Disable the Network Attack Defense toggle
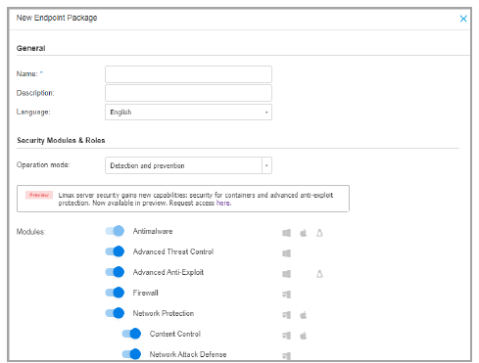 [131, 354]
